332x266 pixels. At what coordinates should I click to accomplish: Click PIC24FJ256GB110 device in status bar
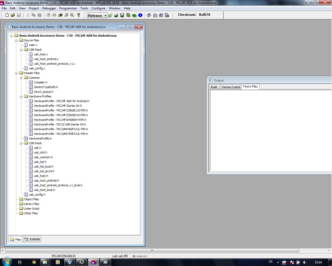point(64,256)
